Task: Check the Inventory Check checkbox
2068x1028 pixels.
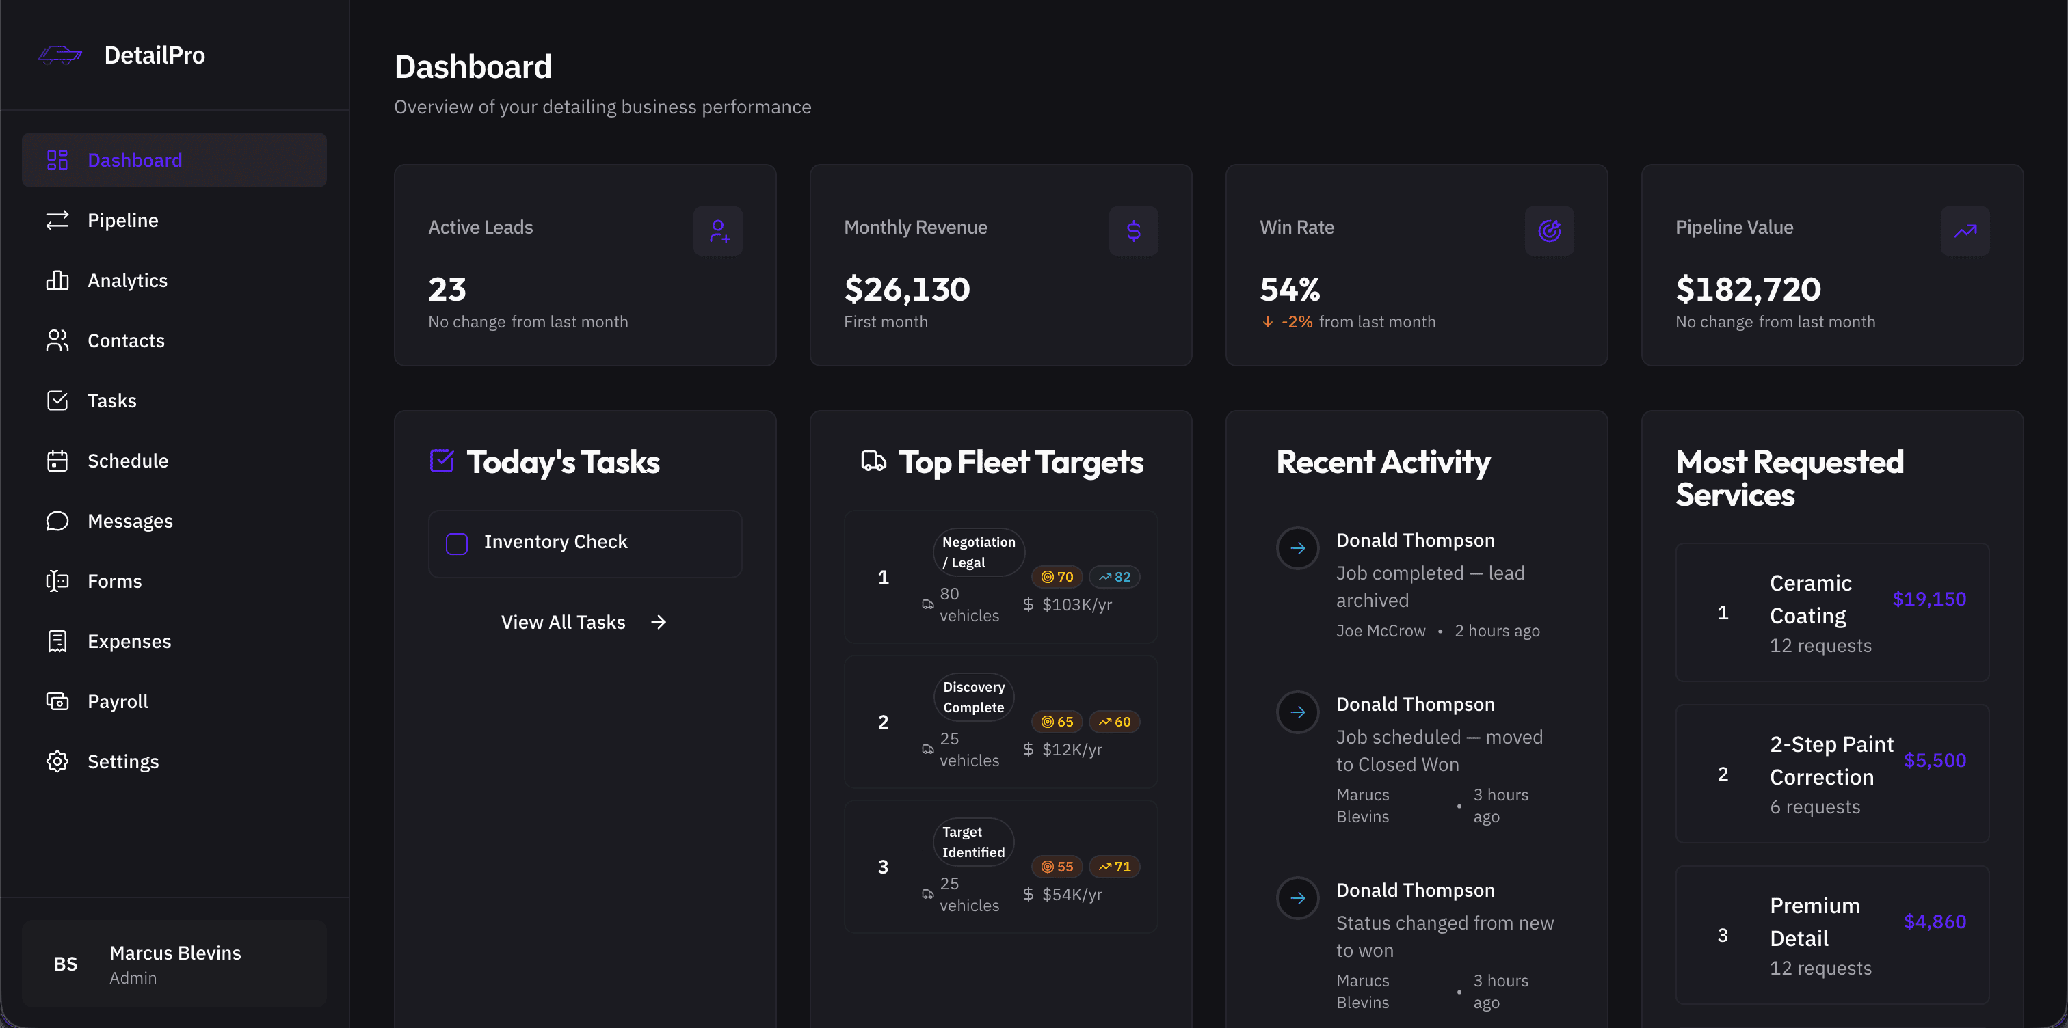Action: pos(457,543)
